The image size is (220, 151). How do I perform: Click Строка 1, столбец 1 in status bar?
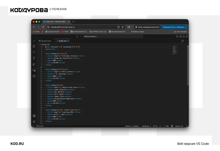point(132,126)
